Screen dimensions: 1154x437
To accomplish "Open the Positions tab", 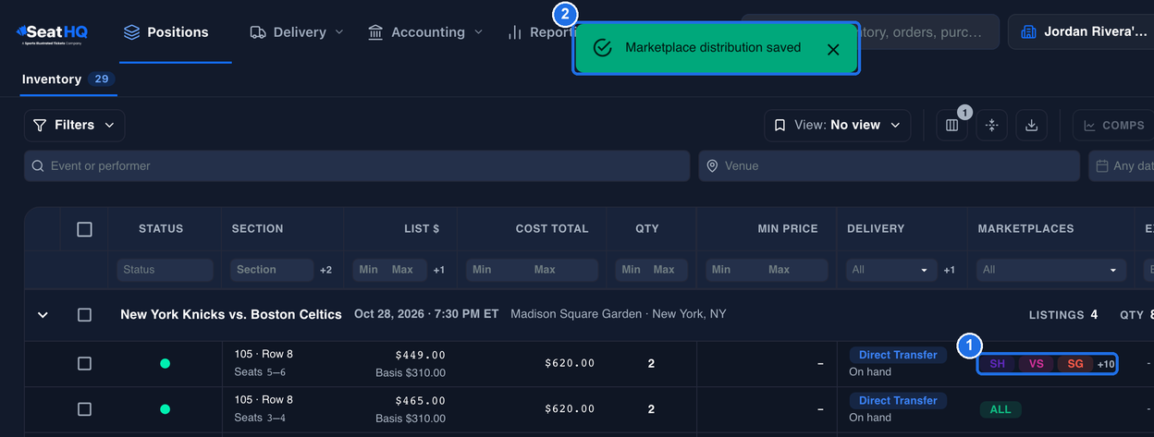I will [166, 32].
